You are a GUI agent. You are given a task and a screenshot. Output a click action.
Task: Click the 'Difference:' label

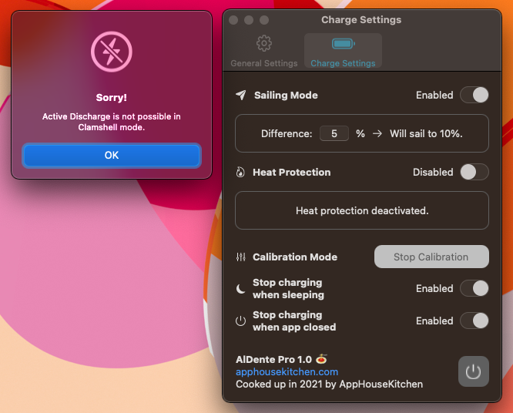(287, 133)
